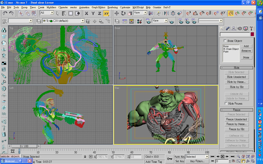Click the Go to End playback button
Viewport: 263px width, 164px height.
[x=232, y=157]
